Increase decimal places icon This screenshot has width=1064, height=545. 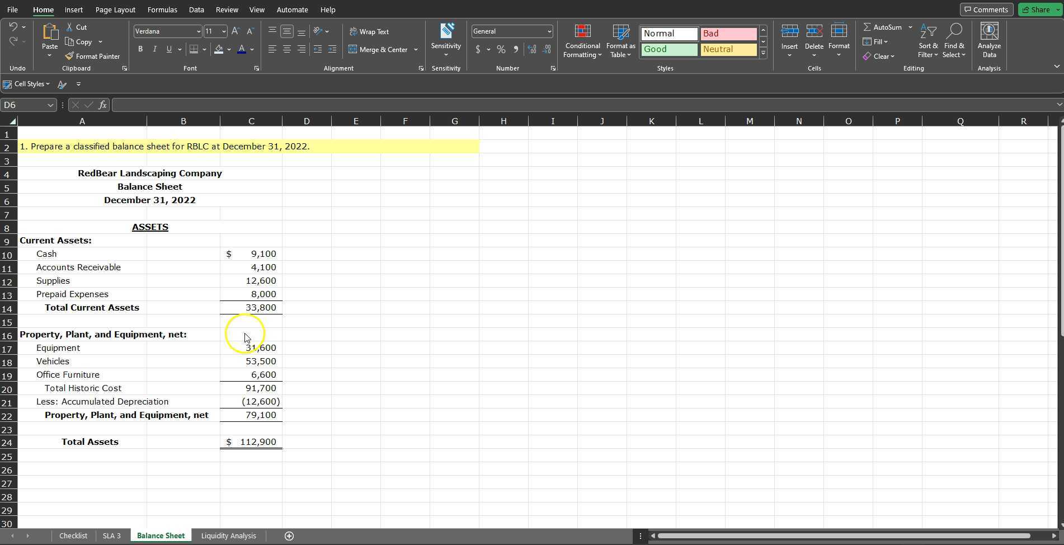532,49
